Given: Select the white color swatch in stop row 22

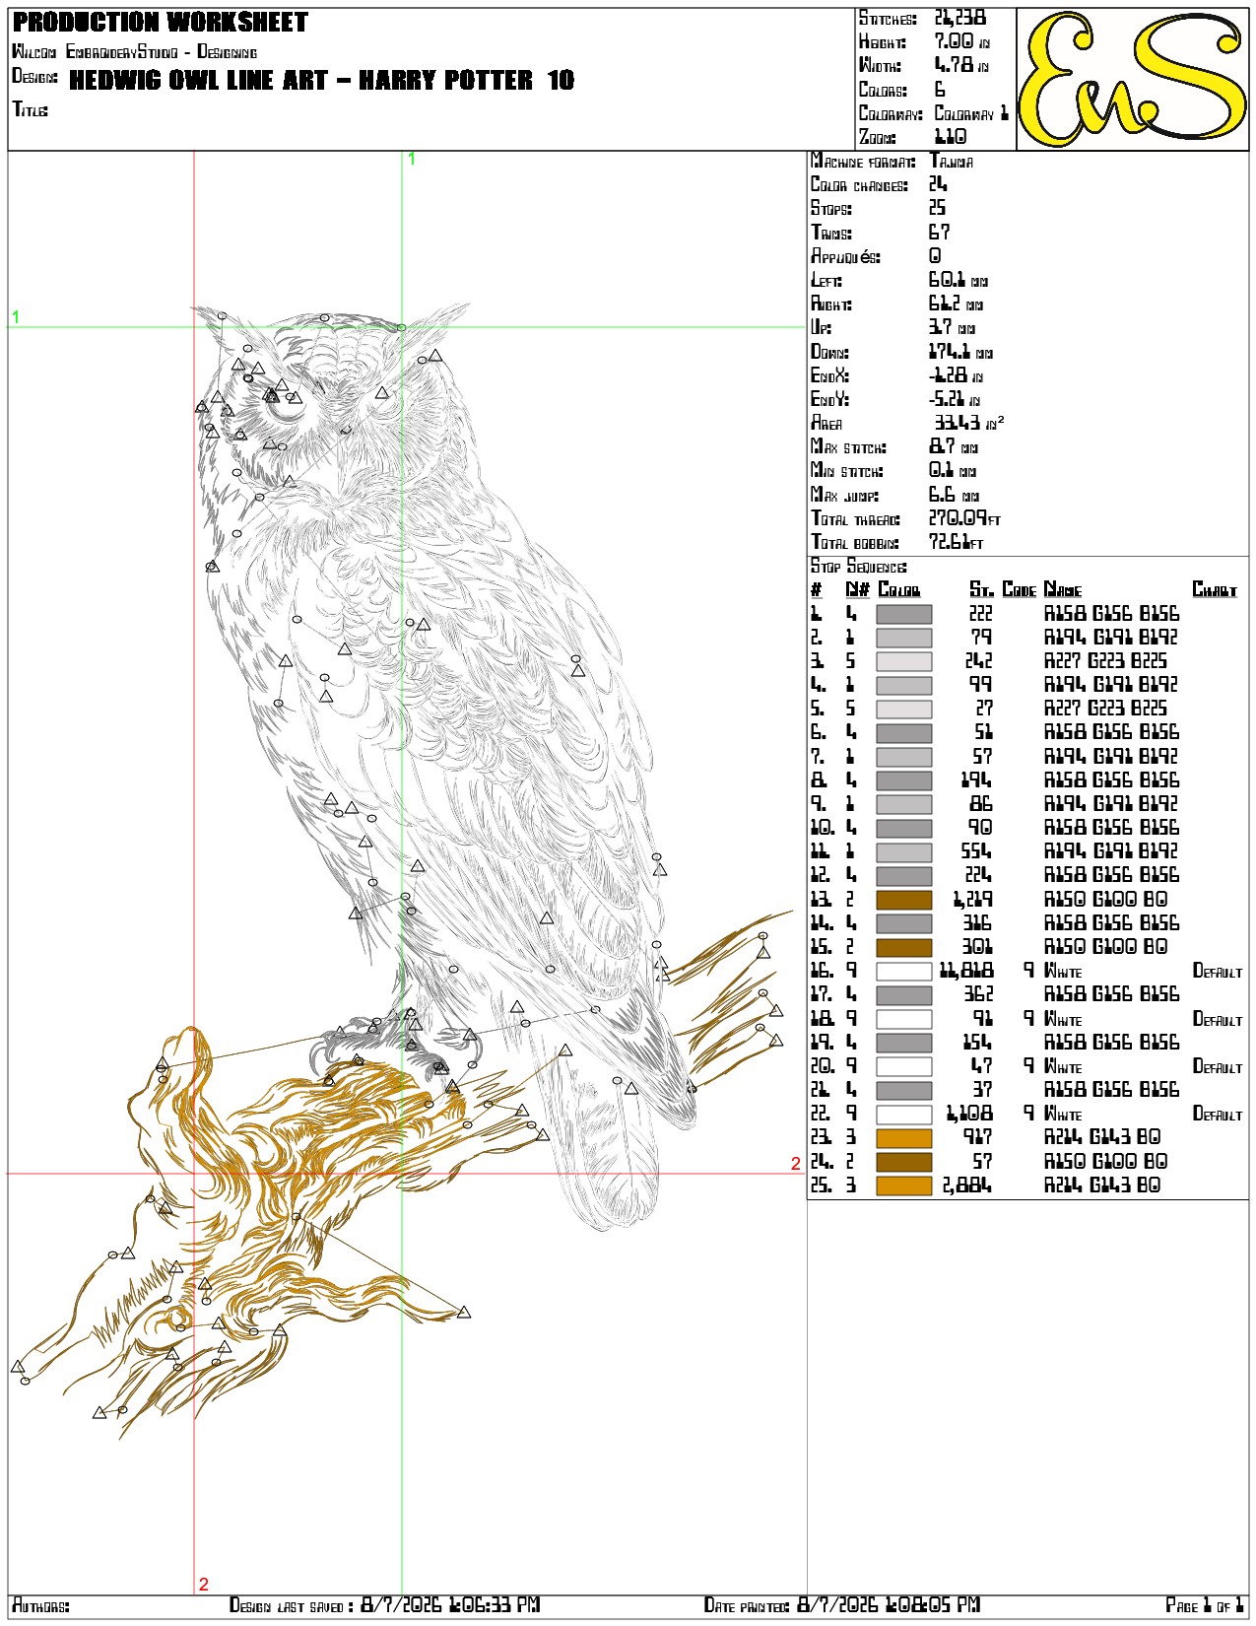Looking at the screenshot, I should 903,1115.
